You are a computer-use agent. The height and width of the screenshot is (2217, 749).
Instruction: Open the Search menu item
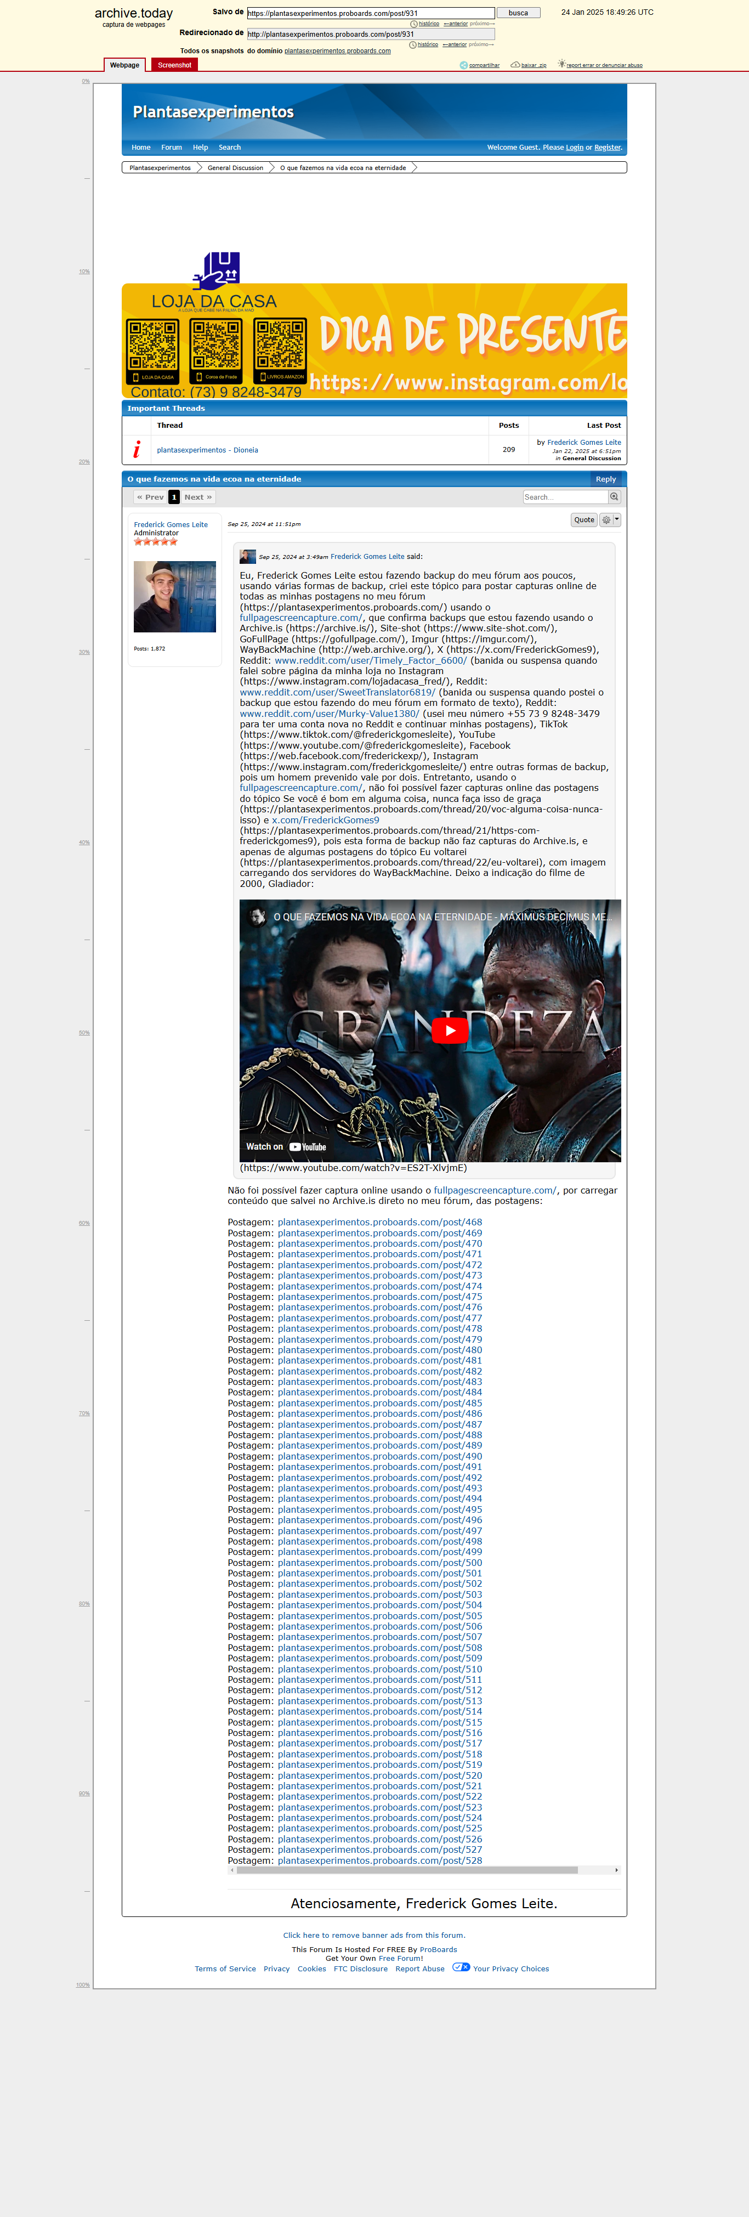[x=230, y=147]
